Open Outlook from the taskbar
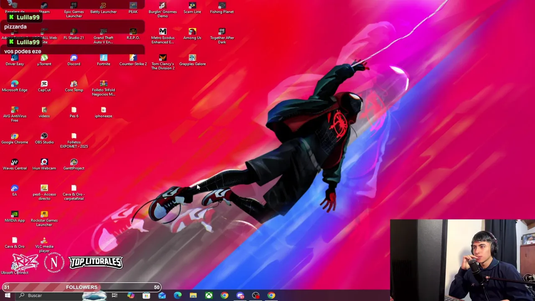The height and width of the screenshot is (301, 535). (x=162, y=296)
